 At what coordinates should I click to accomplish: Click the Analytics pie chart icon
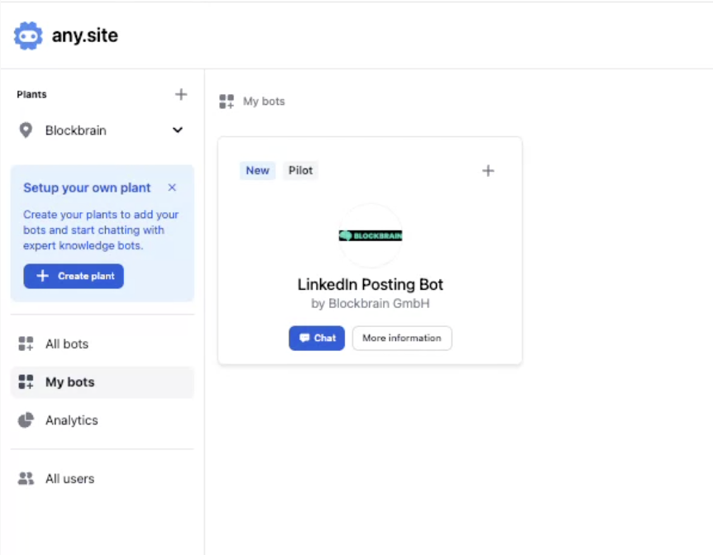[x=26, y=420]
